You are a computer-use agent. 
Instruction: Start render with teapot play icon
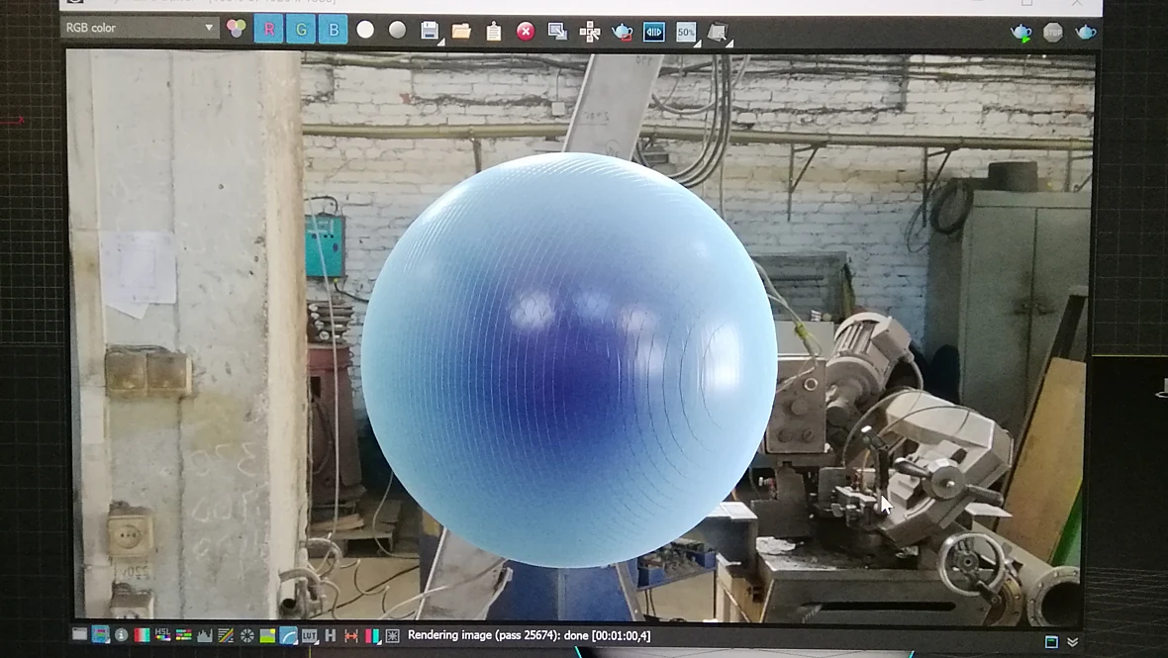[1021, 32]
